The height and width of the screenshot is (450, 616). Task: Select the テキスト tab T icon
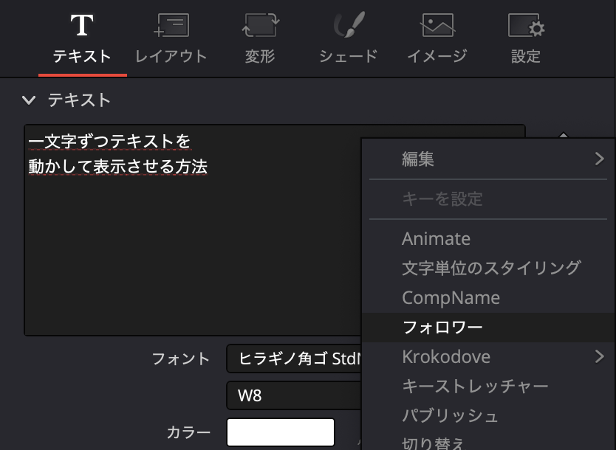[x=82, y=25]
